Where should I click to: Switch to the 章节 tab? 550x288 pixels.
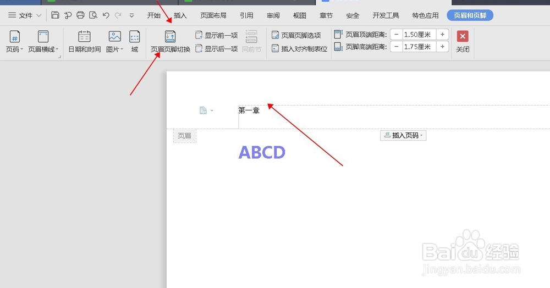click(326, 15)
